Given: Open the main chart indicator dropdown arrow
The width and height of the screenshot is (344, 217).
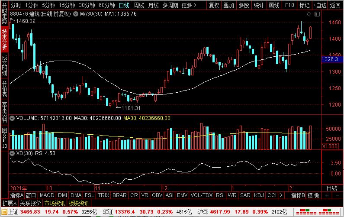Looking at the screenshot, I should point(76,14).
